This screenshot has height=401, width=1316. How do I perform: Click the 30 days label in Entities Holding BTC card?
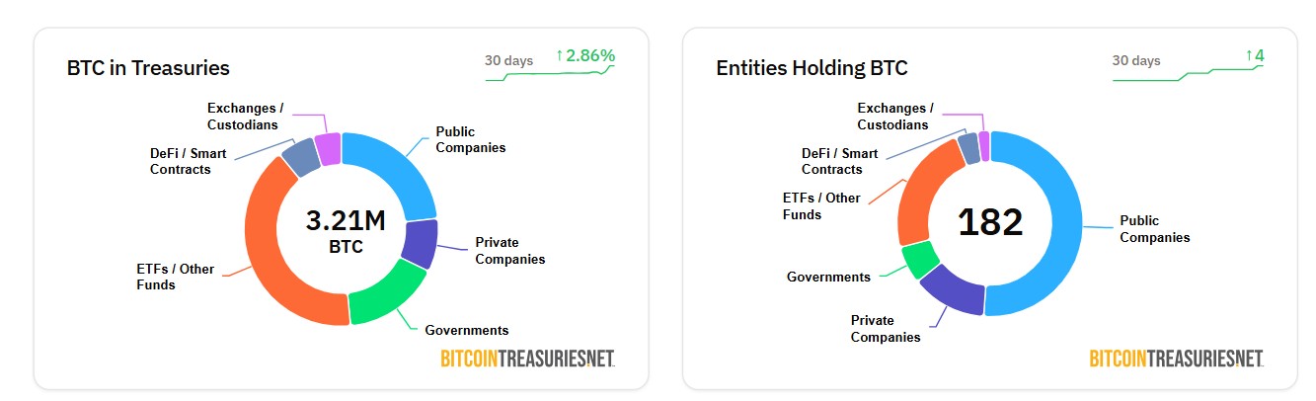1136,60
